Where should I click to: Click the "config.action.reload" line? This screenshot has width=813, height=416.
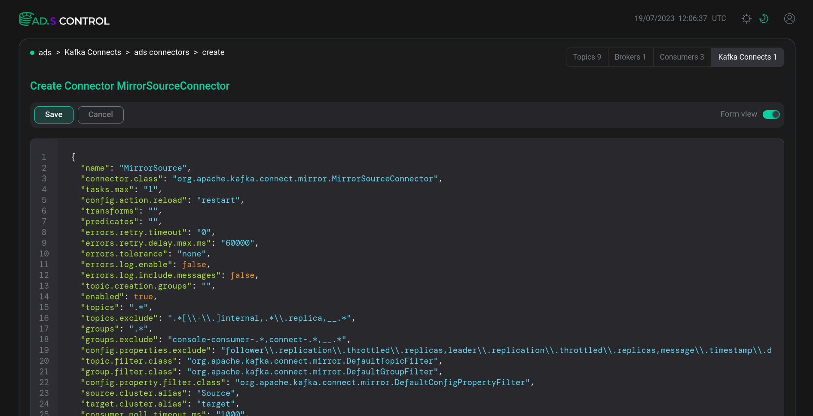tap(162, 200)
